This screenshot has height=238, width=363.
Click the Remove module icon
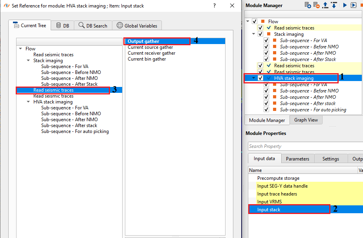pos(317,5)
